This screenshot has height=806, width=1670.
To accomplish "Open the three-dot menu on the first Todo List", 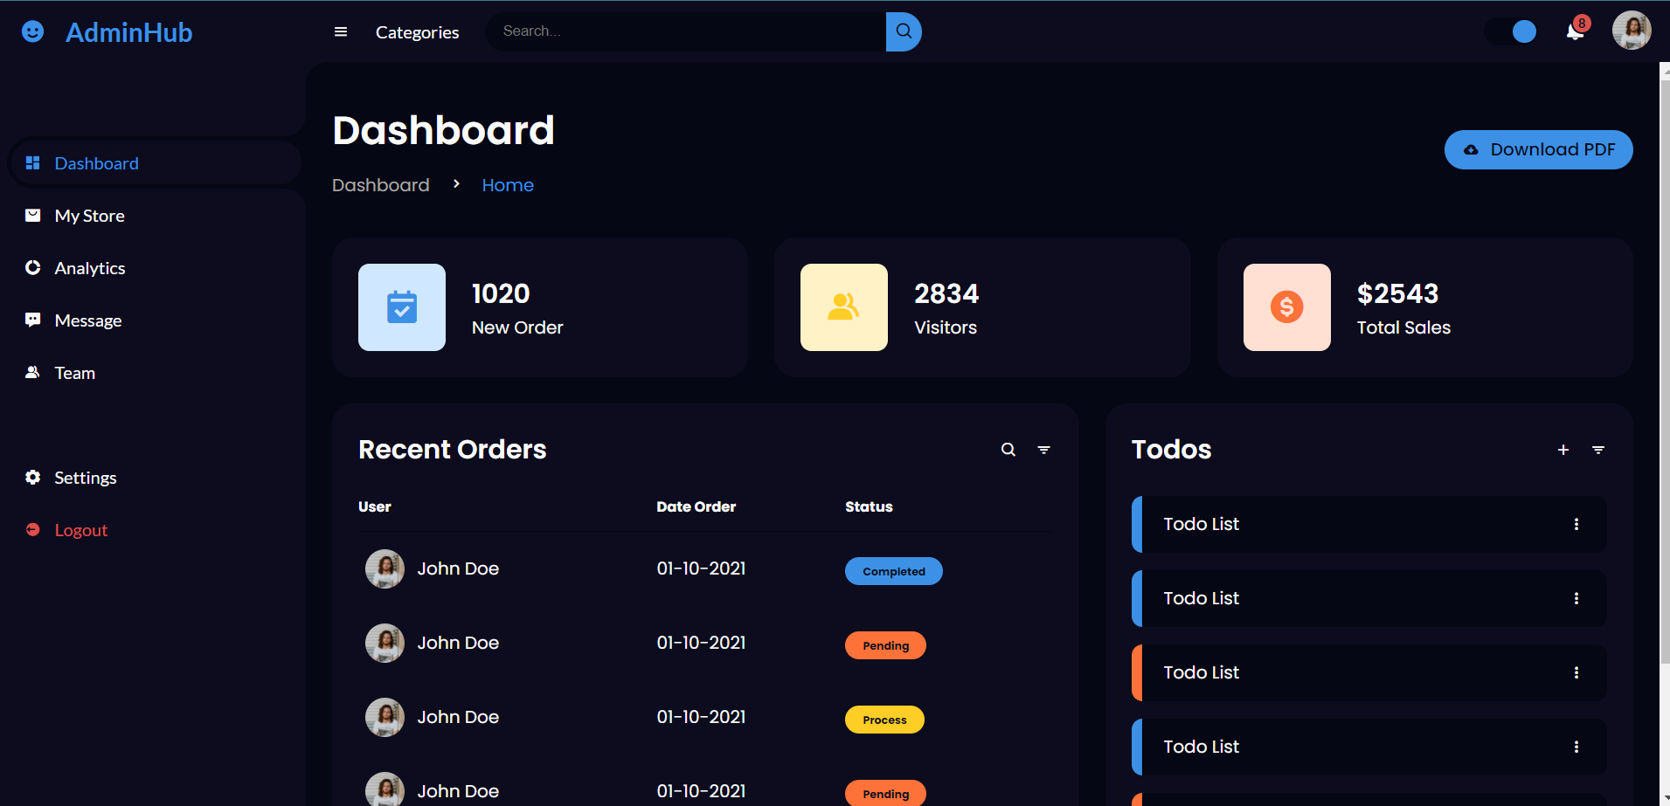I will pos(1576,524).
